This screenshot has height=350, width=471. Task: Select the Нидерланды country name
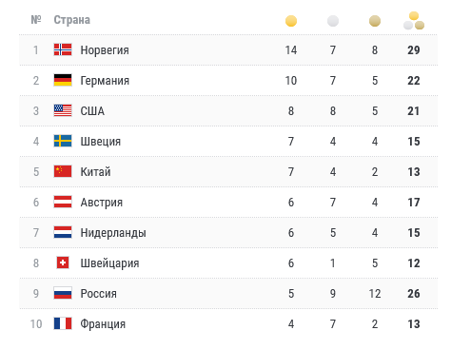[113, 233]
